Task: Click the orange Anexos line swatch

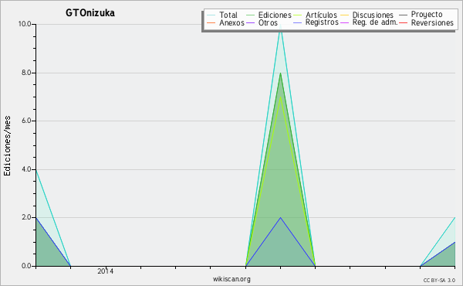Action: coord(211,22)
